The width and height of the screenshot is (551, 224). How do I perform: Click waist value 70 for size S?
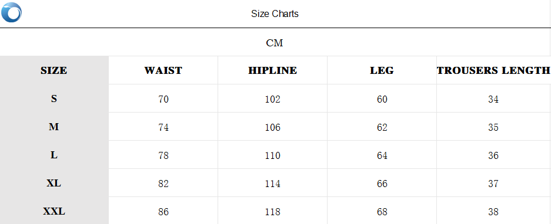point(163,99)
